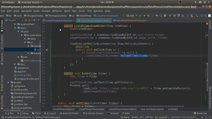Toggle the Gradle side tool window
This screenshot has height=119, width=212.
[210, 24]
